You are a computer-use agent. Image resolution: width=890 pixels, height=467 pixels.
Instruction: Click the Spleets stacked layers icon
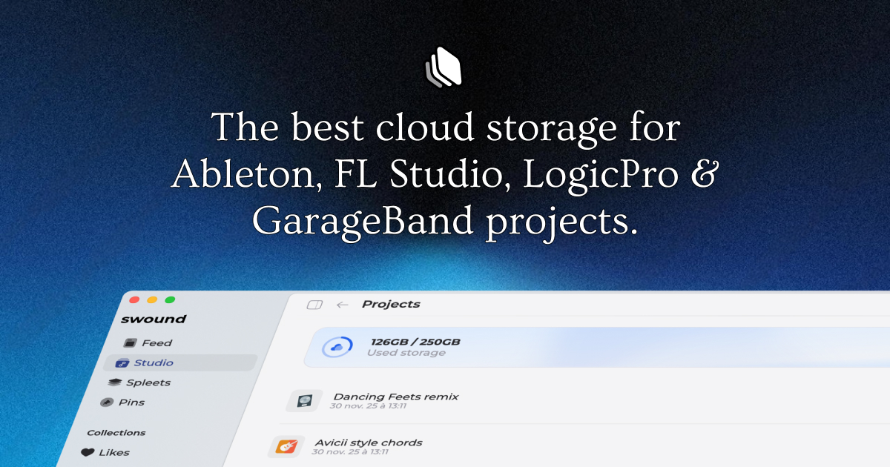coord(114,382)
